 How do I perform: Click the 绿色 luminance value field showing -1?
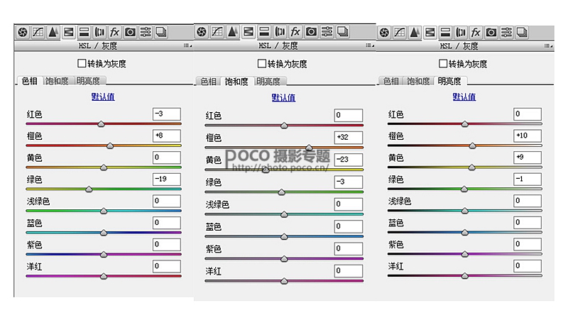528,179
